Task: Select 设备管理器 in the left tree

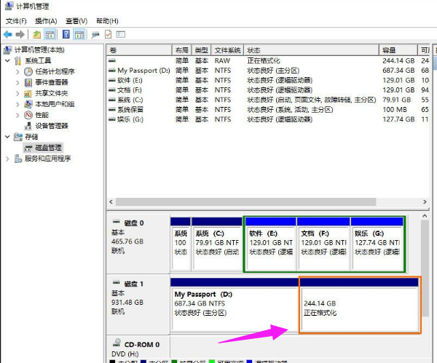Action: (x=50, y=125)
